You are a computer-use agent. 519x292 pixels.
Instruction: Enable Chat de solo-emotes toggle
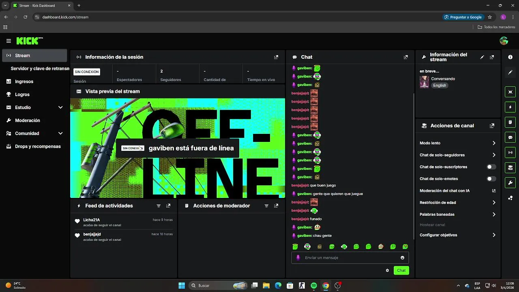491,178
